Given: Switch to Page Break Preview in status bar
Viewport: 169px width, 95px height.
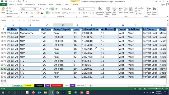Looking at the screenshot, I should click(x=145, y=89).
